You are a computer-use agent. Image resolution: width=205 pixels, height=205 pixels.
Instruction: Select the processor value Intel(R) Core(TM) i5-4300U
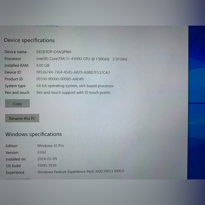(82, 59)
